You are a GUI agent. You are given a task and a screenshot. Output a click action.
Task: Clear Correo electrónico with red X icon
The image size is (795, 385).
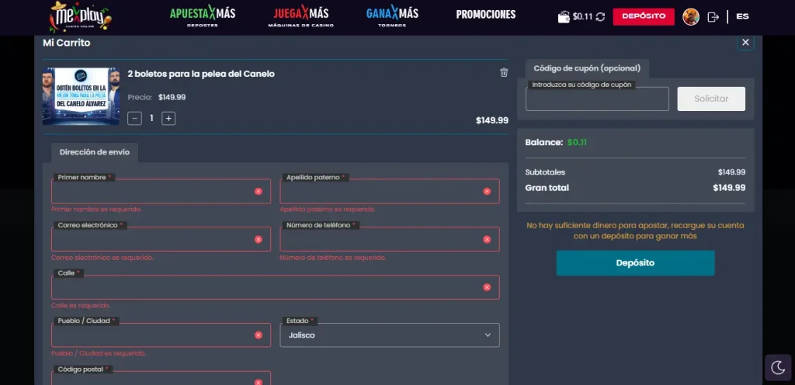[x=258, y=240]
